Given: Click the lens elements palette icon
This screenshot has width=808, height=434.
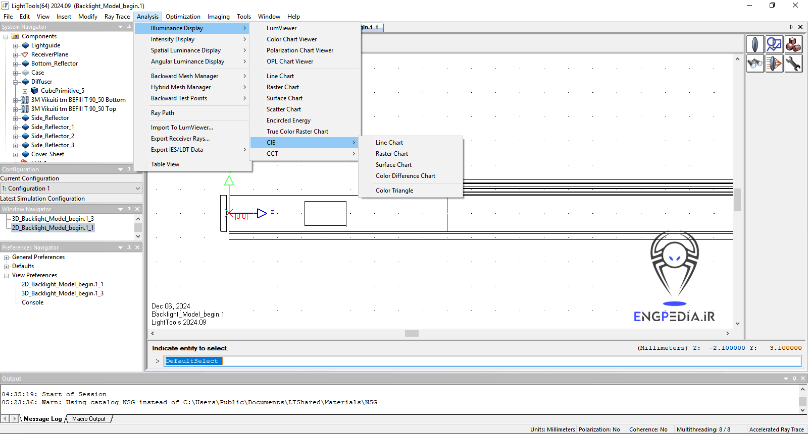Looking at the screenshot, I should pyautogui.click(x=755, y=44).
